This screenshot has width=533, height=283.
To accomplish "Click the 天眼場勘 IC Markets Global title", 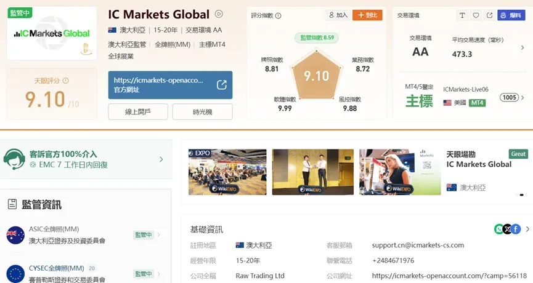I will coord(479,159).
